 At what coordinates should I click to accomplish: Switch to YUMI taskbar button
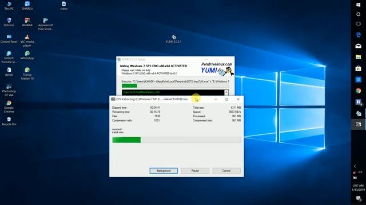[x=359, y=113]
